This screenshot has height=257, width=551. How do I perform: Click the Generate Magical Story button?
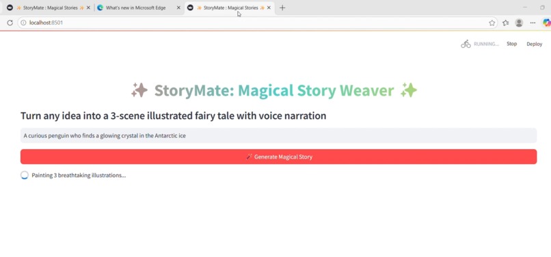[278, 157]
